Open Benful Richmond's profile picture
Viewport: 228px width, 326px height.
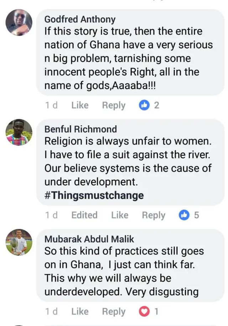click(x=19, y=132)
